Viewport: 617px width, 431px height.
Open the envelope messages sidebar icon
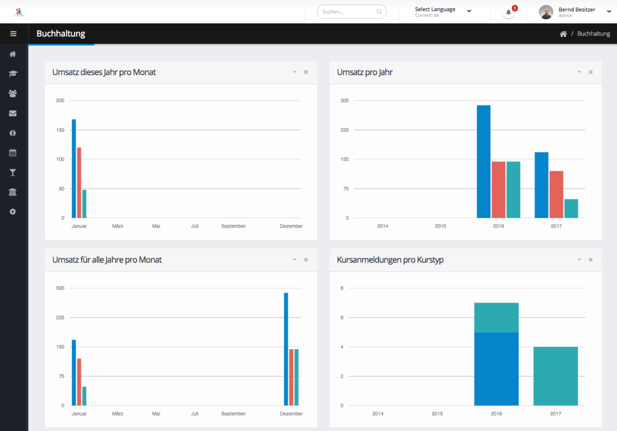click(13, 113)
